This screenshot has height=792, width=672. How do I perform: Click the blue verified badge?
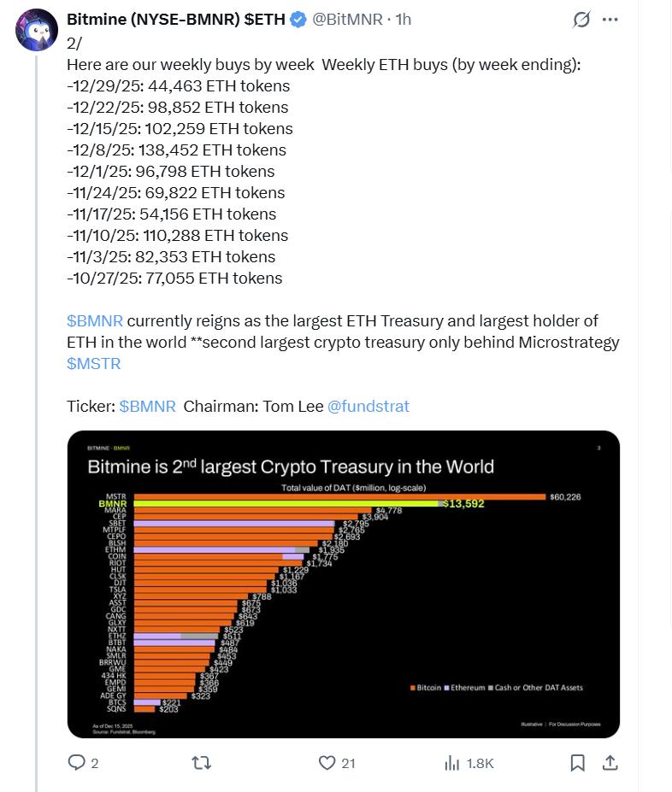click(298, 19)
